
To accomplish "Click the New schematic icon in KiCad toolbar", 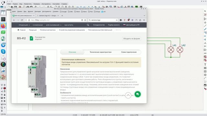I will (x=9, y=7).
